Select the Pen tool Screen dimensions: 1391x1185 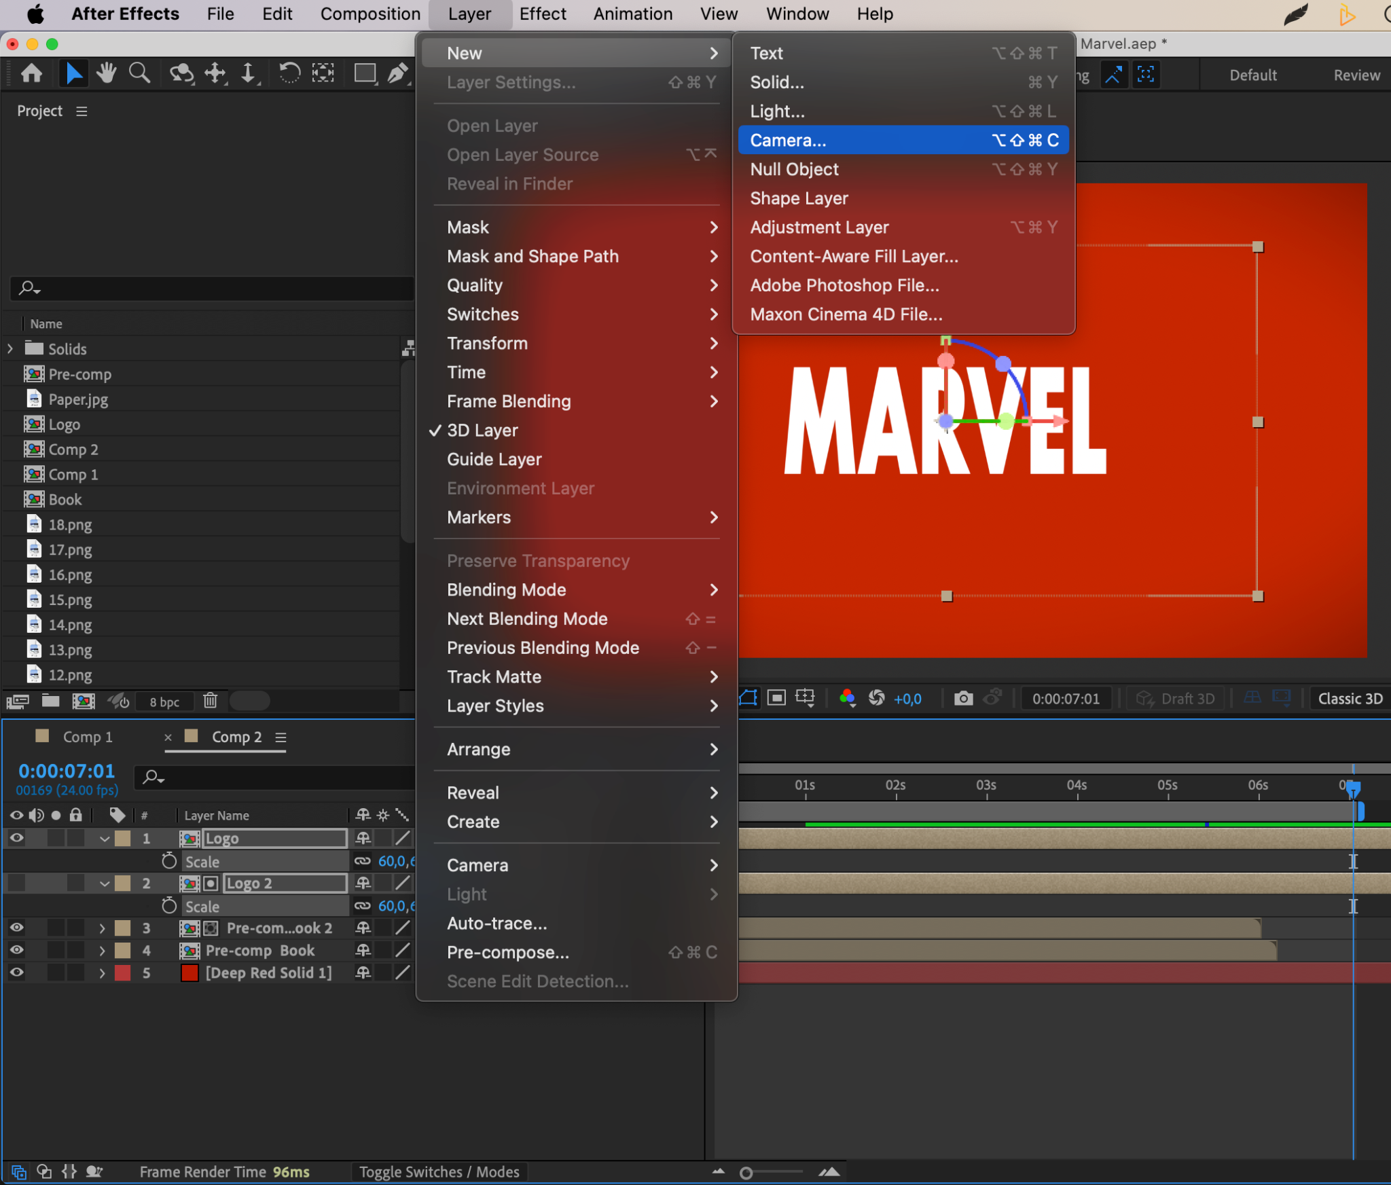[398, 73]
